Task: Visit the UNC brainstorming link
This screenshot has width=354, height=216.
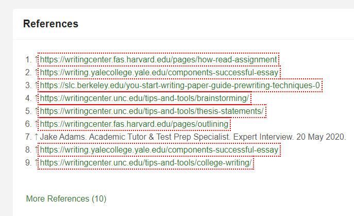Action: [144, 98]
